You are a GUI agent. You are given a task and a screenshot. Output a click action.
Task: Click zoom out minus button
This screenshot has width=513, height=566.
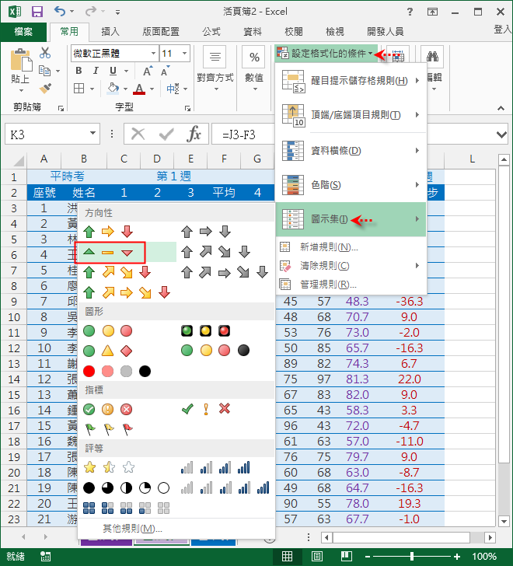368,557
